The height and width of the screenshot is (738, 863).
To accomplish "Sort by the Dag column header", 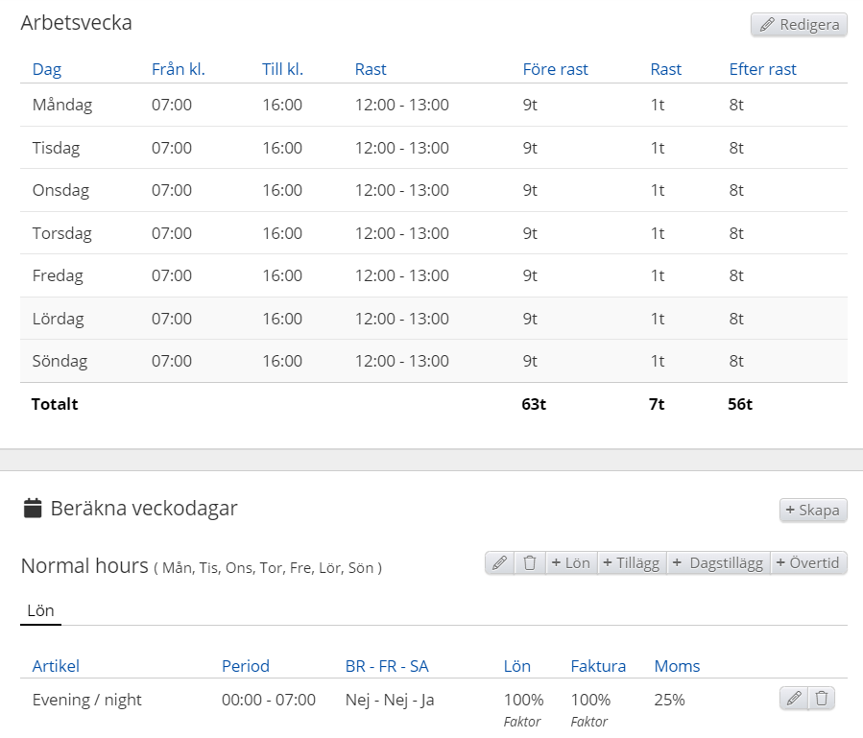I will 47,69.
